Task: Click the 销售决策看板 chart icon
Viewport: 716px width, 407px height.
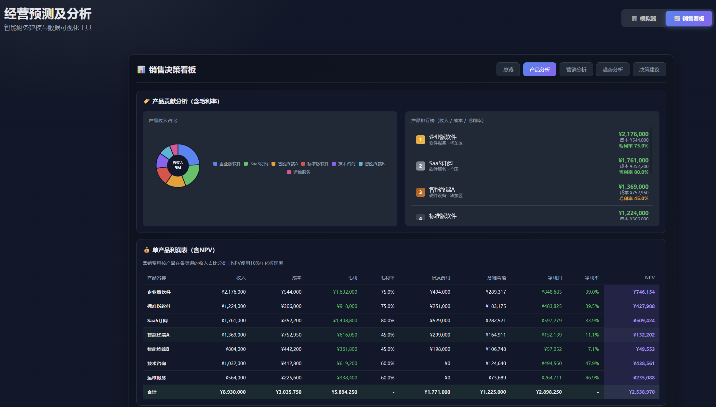Action: 141,70
